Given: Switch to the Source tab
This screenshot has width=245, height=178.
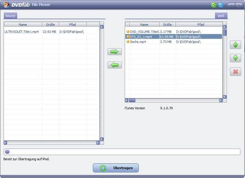Looking at the screenshot, I should [x=10, y=16].
